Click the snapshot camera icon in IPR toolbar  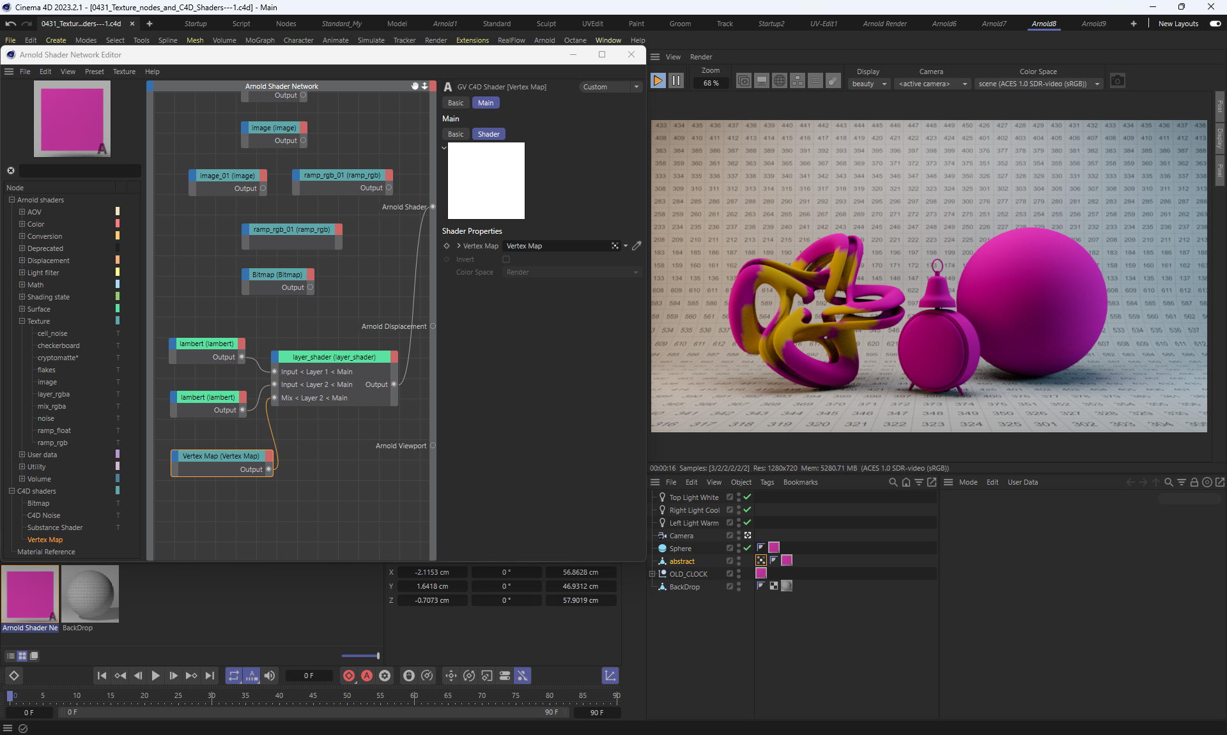(x=1117, y=81)
